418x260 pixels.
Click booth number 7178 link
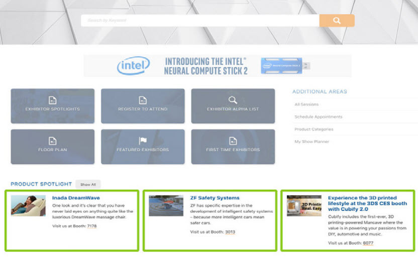91,226
